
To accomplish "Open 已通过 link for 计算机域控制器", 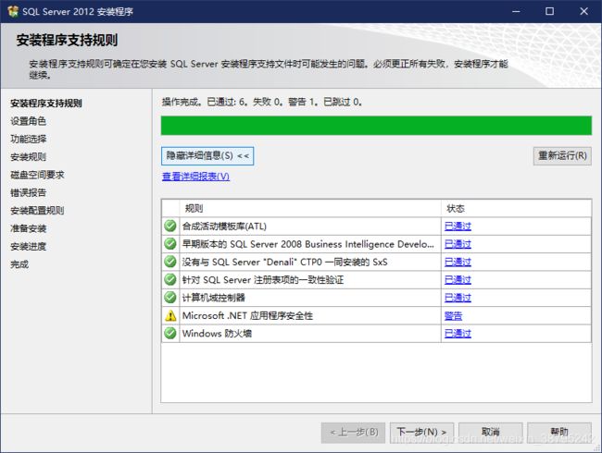I will pos(458,298).
